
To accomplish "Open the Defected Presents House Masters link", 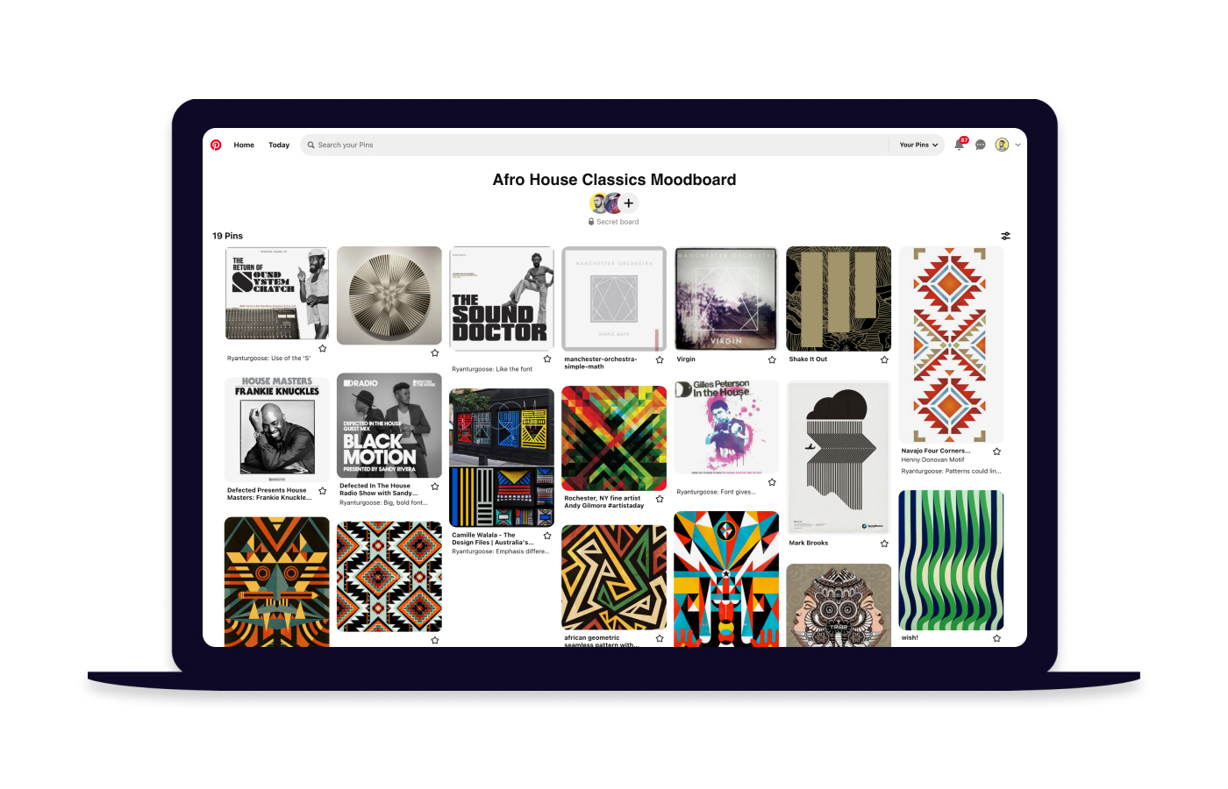I will (269, 494).
